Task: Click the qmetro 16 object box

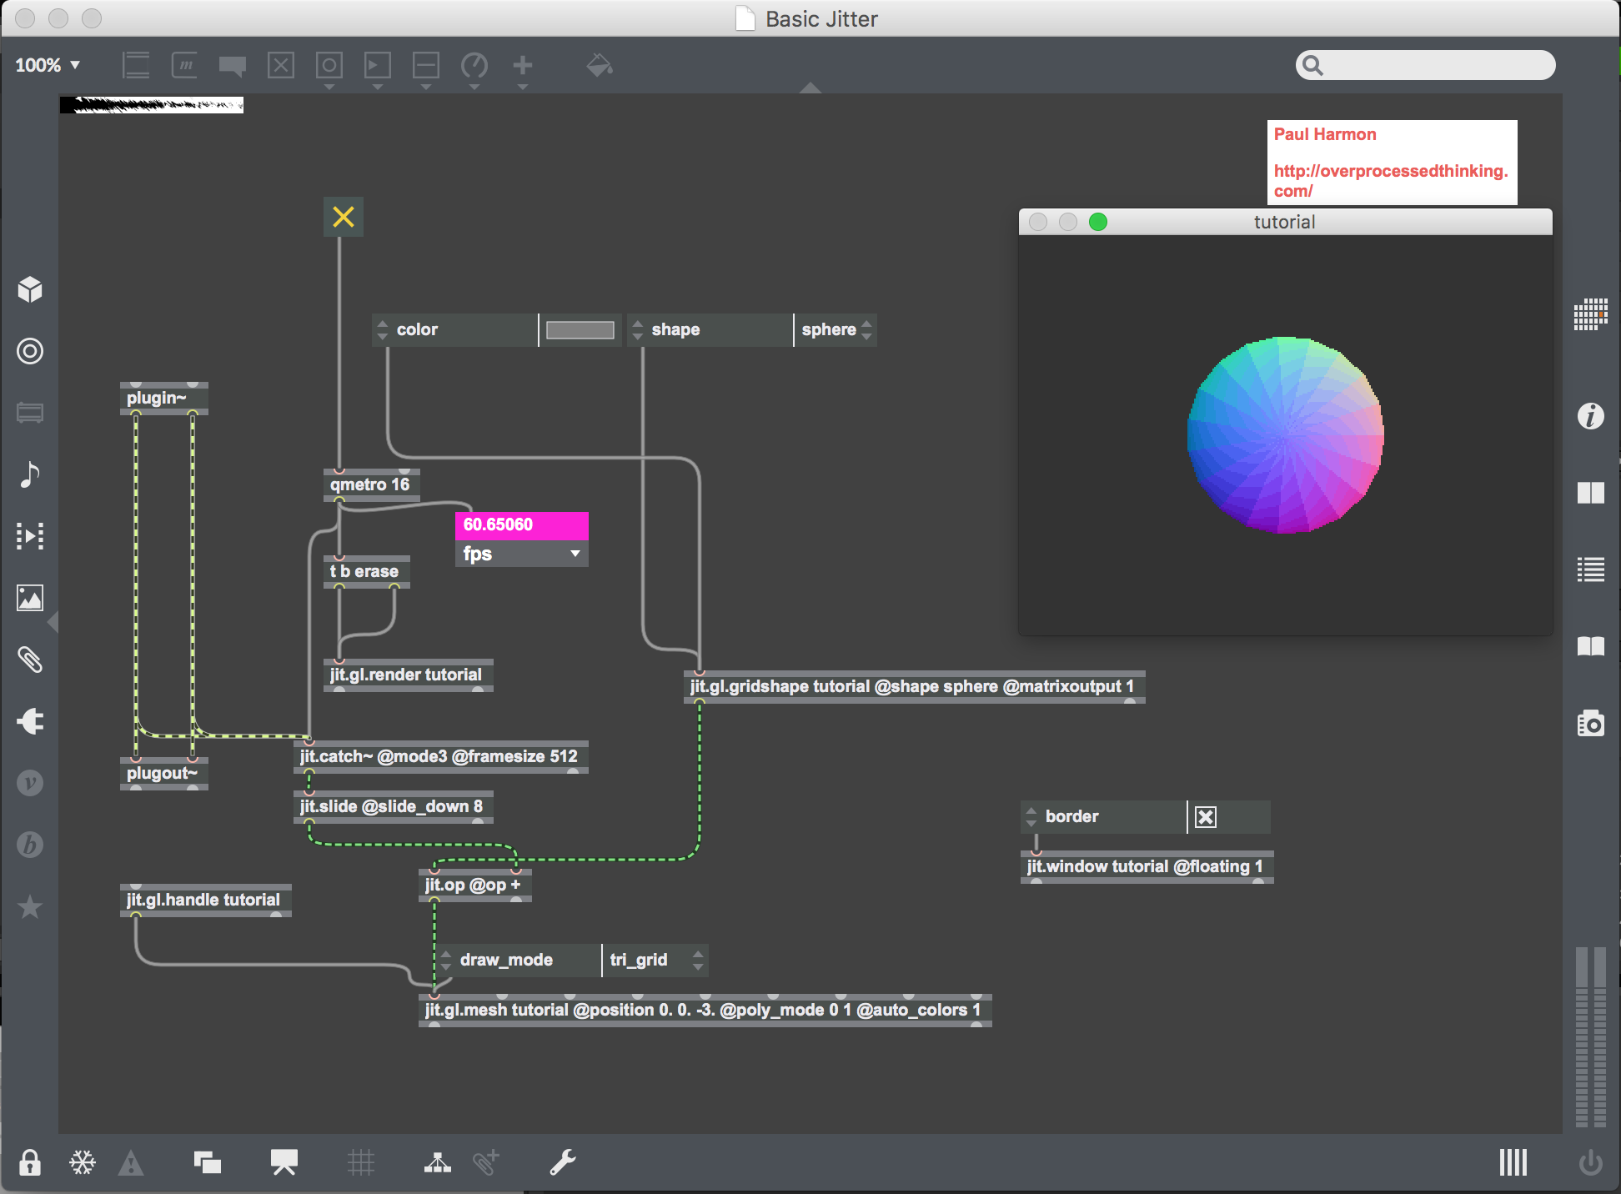Action: pyautogui.click(x=370, y=484)
